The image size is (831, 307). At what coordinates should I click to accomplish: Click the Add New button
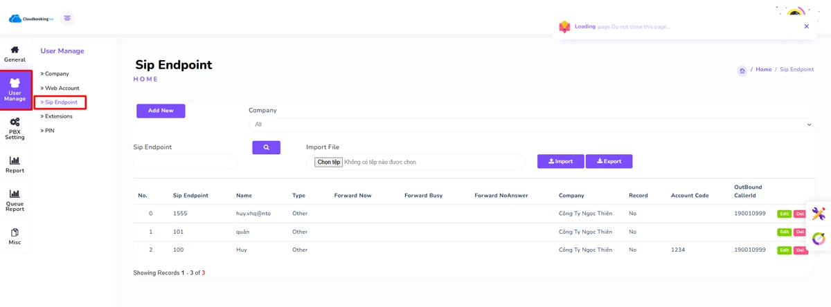tap(161, 111)
